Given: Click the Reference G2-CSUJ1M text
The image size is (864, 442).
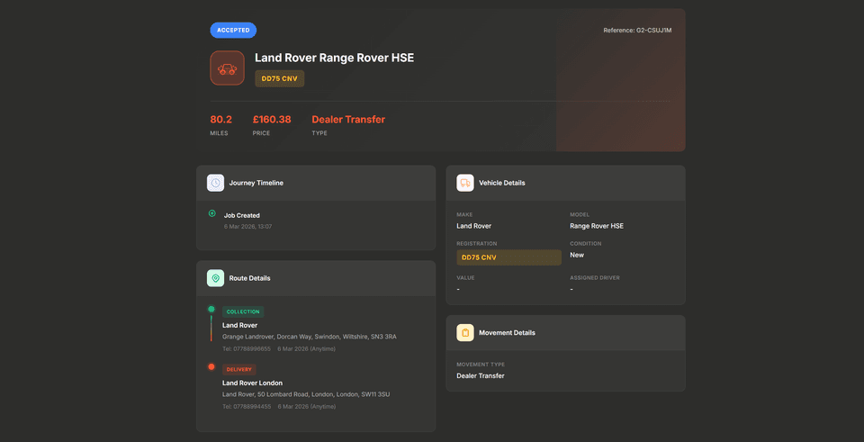Looking at the screenshot, I should coord(637,31).
